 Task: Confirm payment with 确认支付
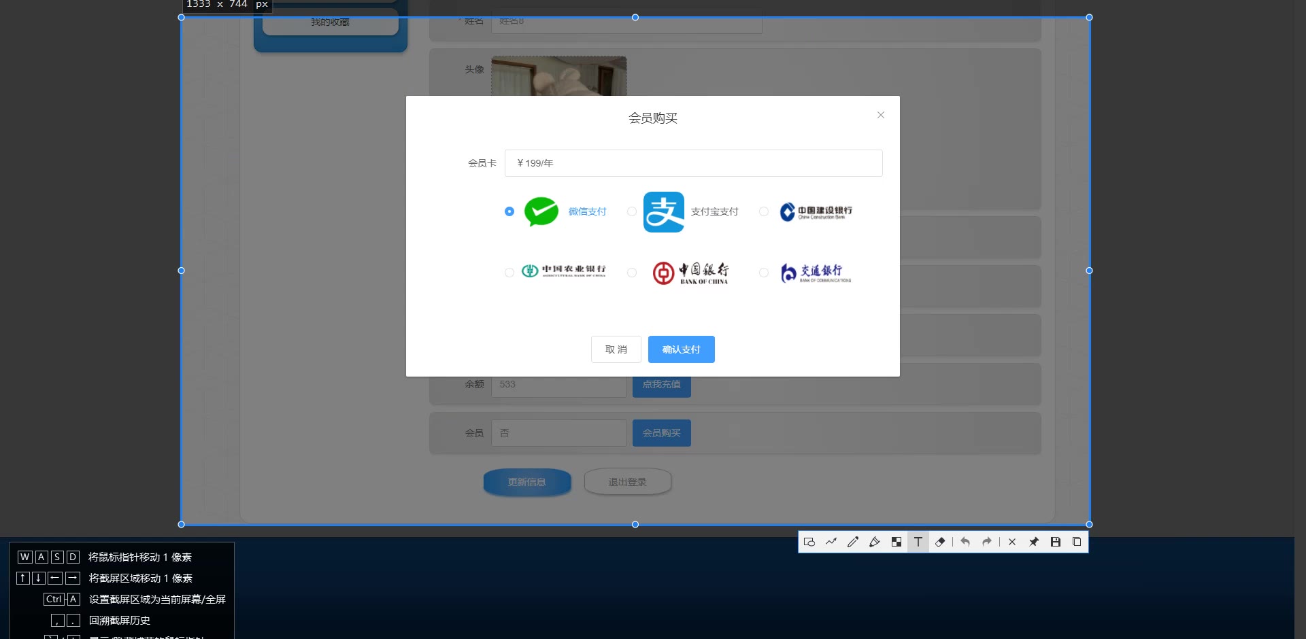coord(682,349)
